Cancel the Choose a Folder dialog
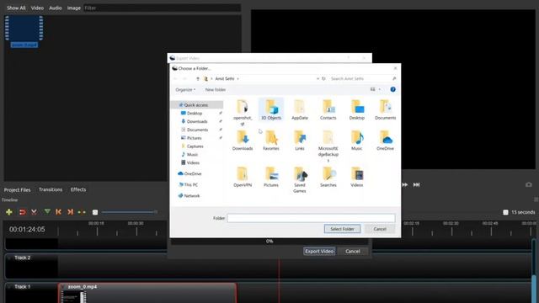Image resolution: width=539 pixels, height=303 pixels. [380, 229]
